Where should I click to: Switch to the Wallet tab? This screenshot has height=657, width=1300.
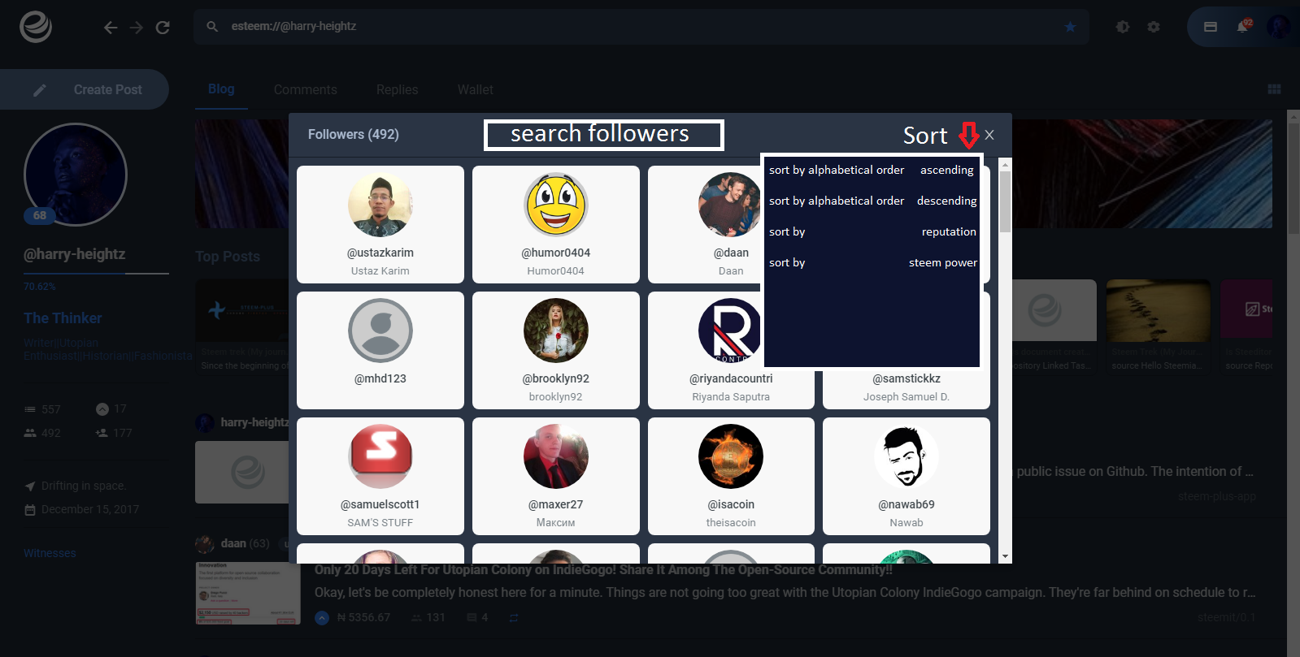coord(475,89)
